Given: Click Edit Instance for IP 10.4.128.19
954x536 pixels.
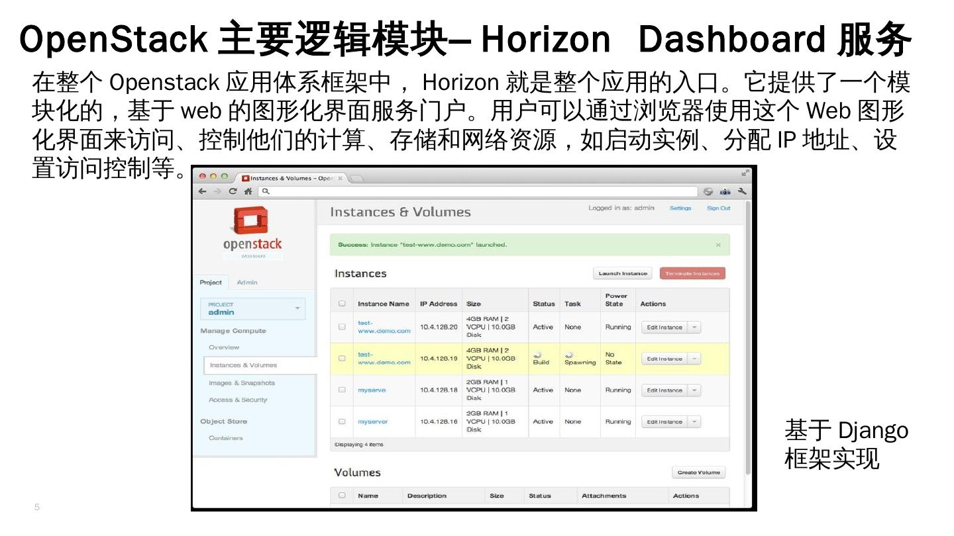Looking at the screenshot, I should 664,359.
